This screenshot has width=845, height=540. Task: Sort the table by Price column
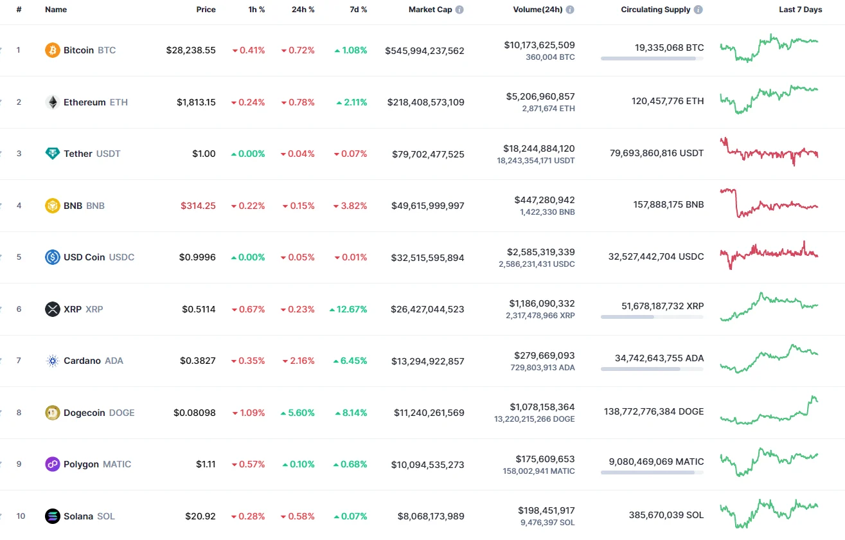[x=206, y=9]
